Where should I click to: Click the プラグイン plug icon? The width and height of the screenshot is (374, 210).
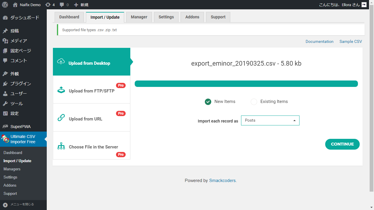pos(5,84)
